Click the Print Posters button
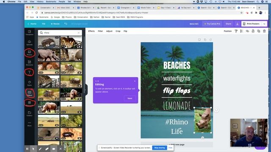The height and width of the screenshot is (152, 271). coord(252,24)
